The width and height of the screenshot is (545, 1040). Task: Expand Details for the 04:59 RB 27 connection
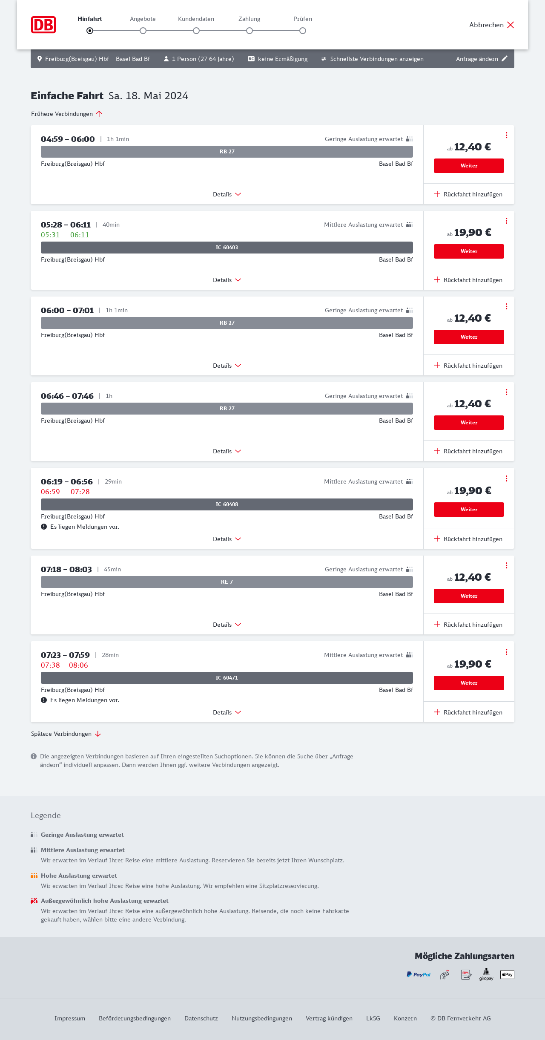(227, 194)
